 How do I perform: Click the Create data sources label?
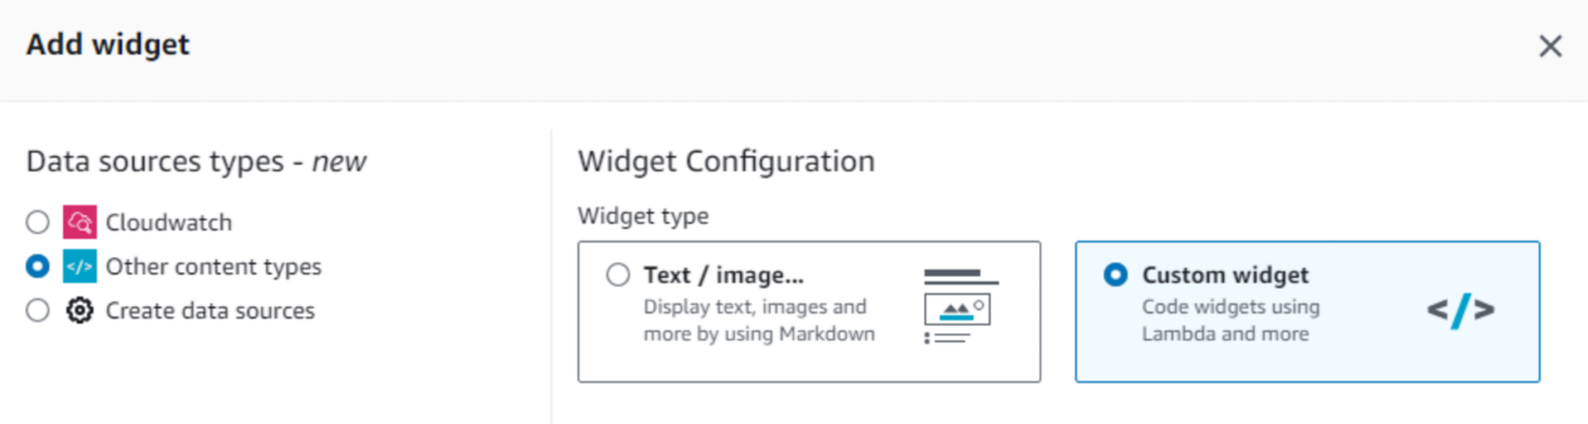pos(210,311)
